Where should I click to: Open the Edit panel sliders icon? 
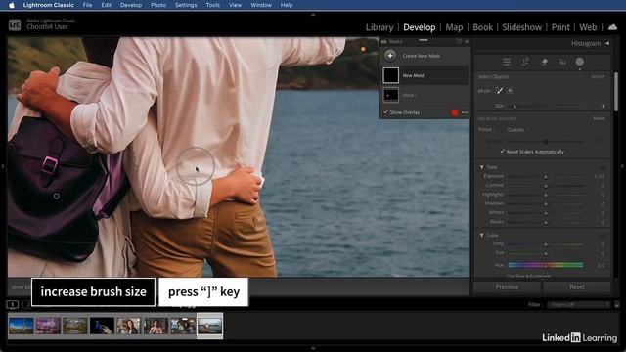507,62
